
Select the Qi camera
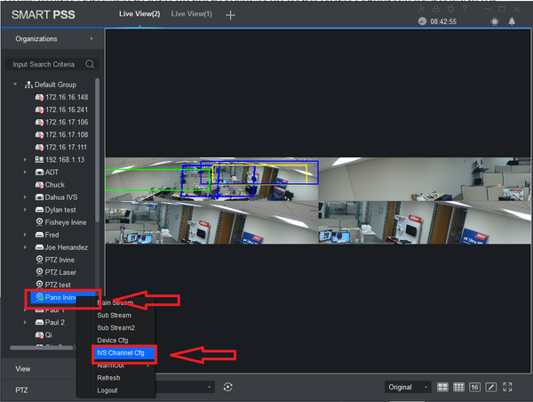(x=44, y=335)
